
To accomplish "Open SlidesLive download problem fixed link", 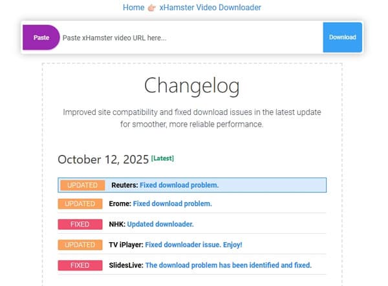I will (x=228, y=265).
